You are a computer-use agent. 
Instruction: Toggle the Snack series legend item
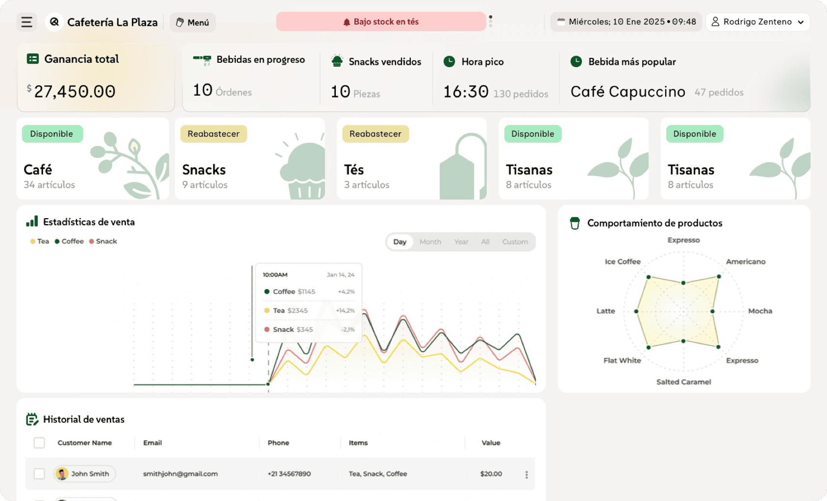point(103,241)
